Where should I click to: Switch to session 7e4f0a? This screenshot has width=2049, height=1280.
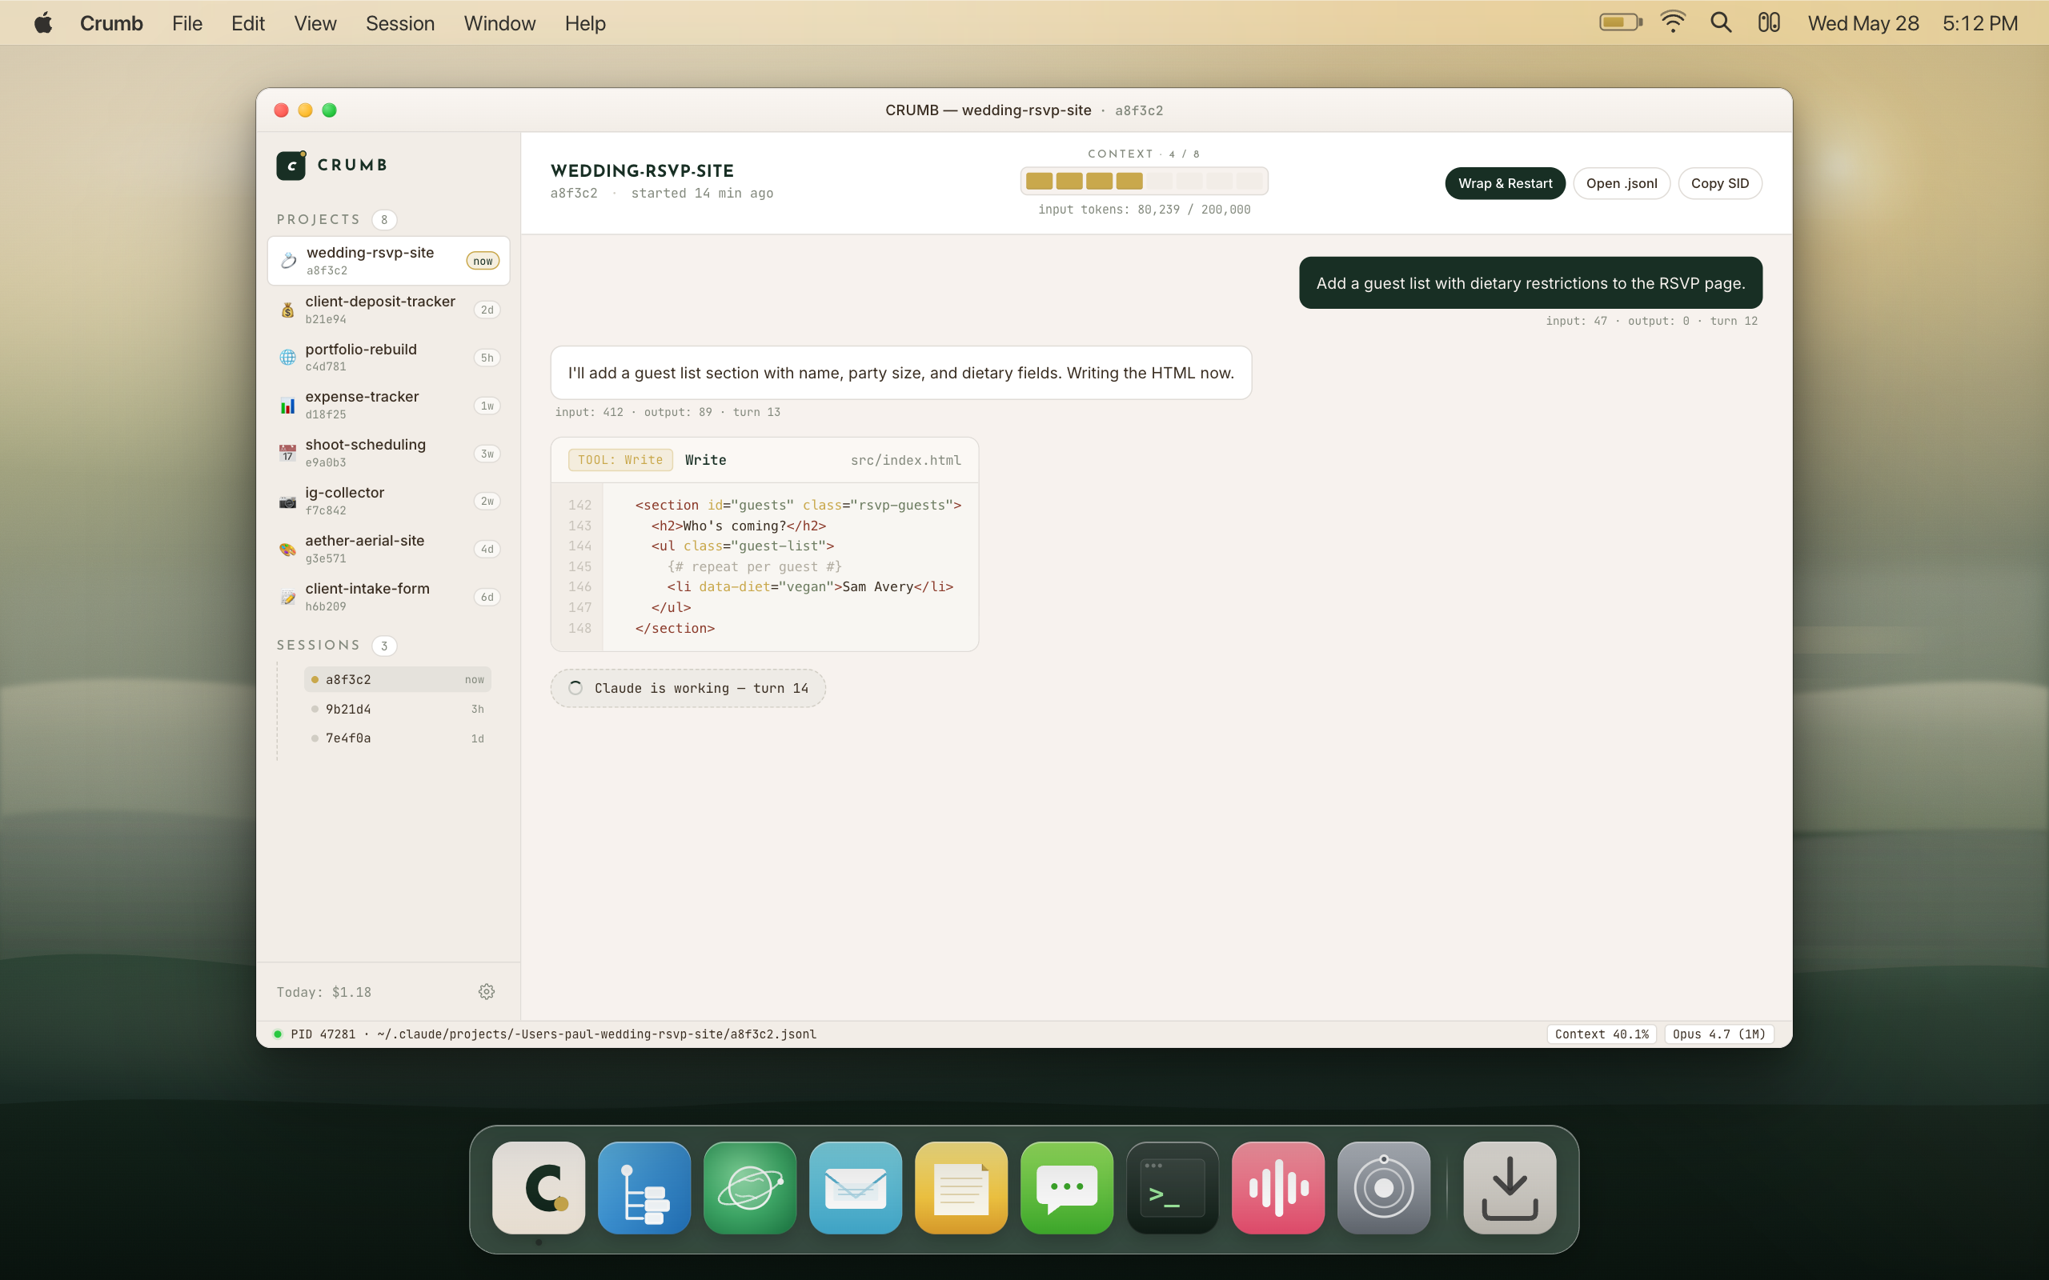[397, 738]
